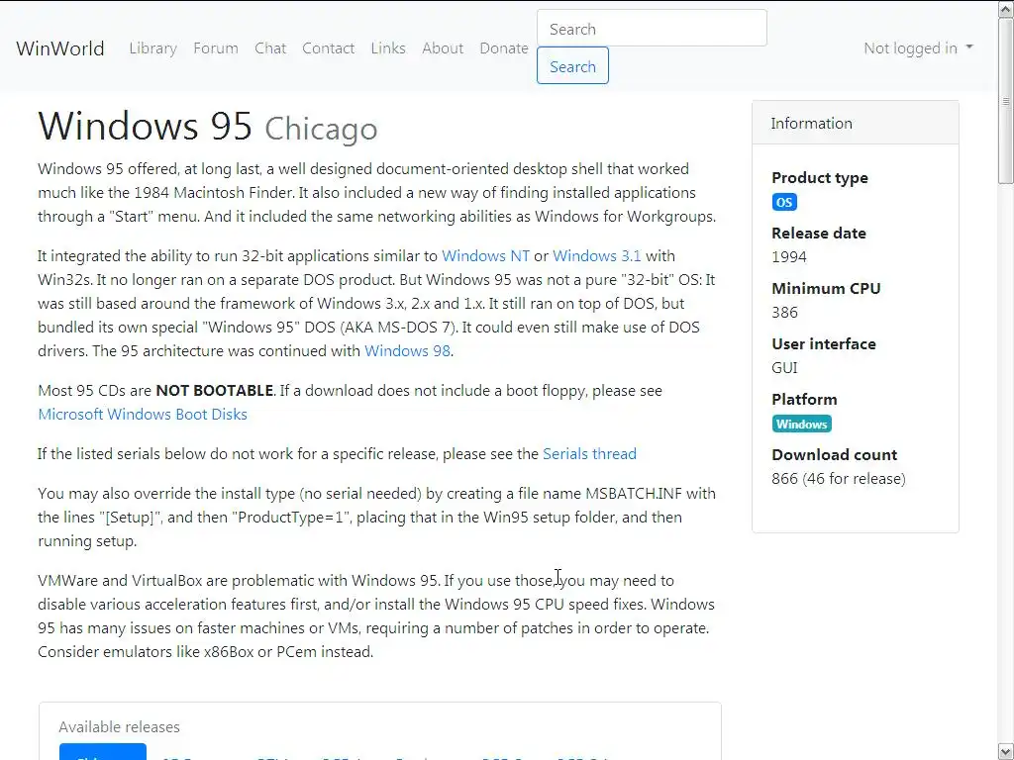The image size is (1014, 760).
Task: Open the Serials thread link
Action: click(x=589, y=453)
